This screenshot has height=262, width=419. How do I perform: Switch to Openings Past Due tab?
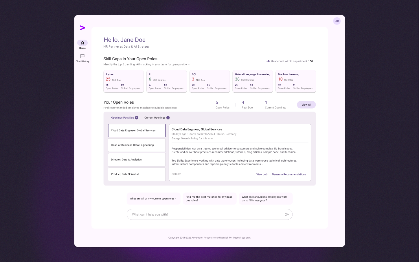point(125,118)
